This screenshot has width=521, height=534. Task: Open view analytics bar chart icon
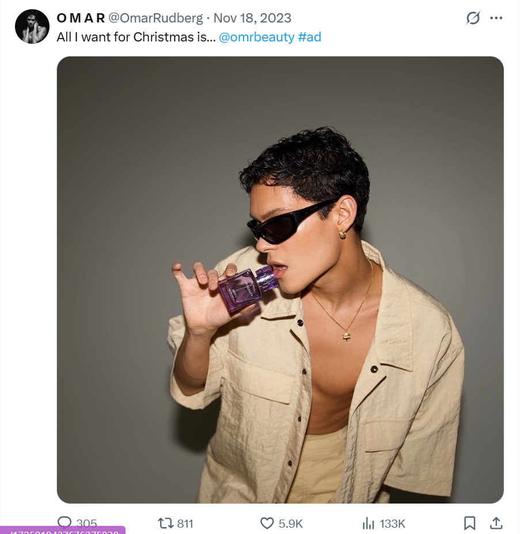pos(368,523)
